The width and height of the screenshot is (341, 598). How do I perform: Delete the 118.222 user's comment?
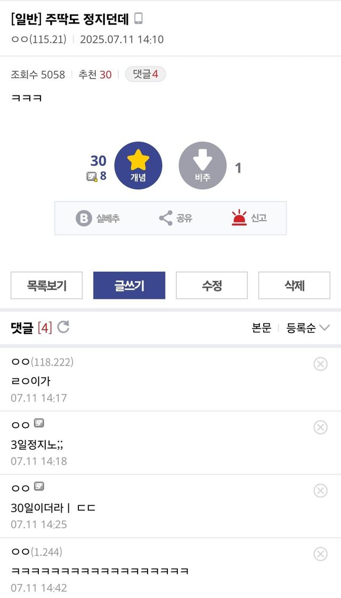pyautogui.click(x=320, y=364)
